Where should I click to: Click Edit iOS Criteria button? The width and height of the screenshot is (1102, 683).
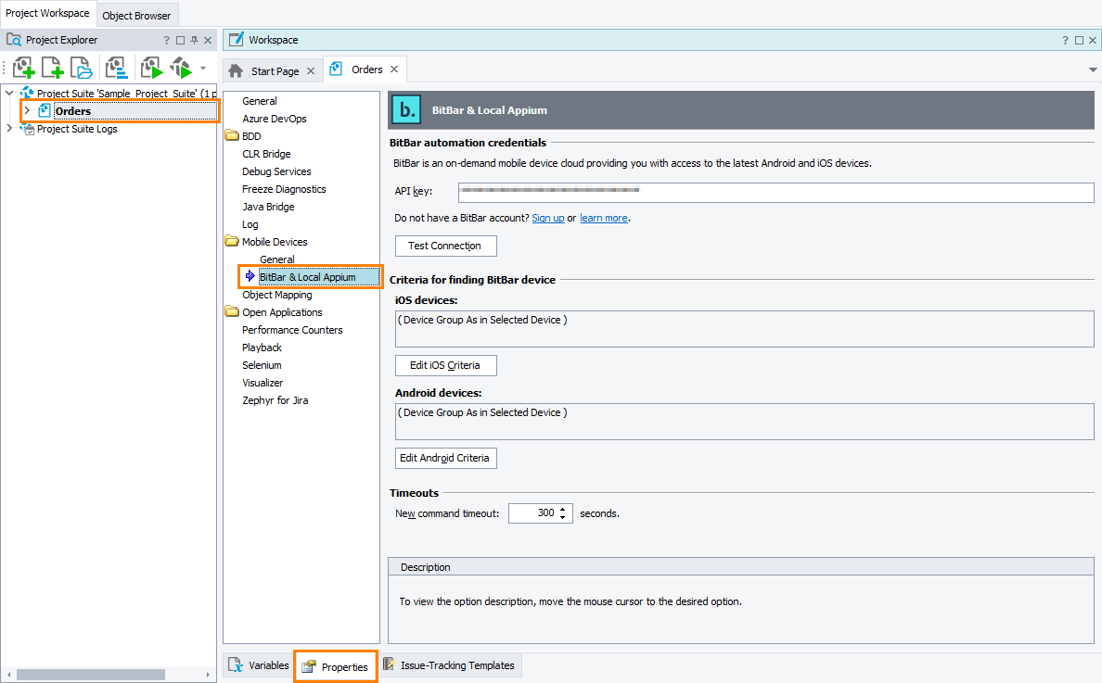click(x=445, y=366)
